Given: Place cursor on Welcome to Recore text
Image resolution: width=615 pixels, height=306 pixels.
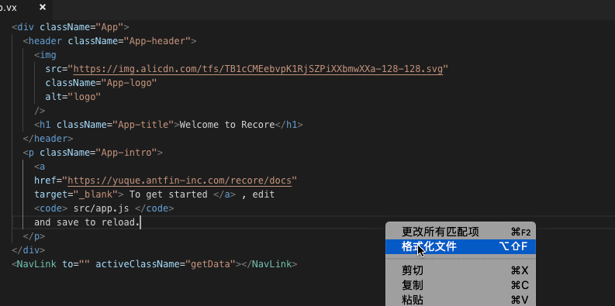Looking at the screenshot, I should [227, 125].
